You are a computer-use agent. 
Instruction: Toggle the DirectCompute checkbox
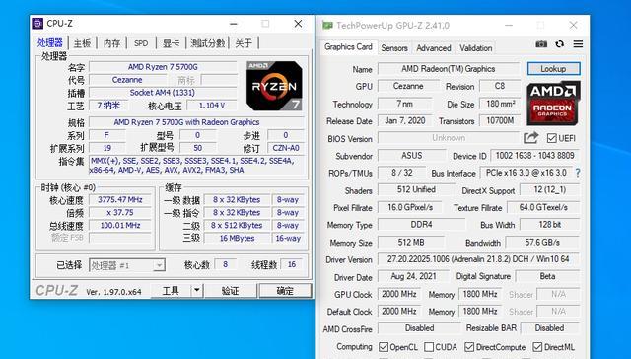(469, 347)
